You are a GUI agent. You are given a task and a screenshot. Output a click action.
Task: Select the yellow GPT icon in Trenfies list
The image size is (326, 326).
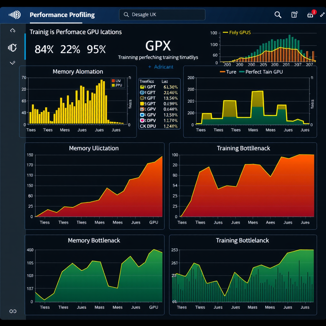click(x=142, y=87)
